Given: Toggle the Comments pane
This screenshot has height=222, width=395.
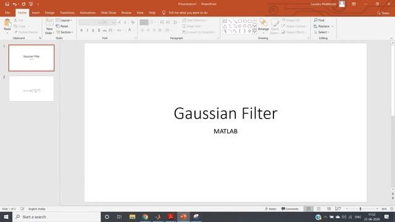Looking at the screenshot, I should pos(290,209).
